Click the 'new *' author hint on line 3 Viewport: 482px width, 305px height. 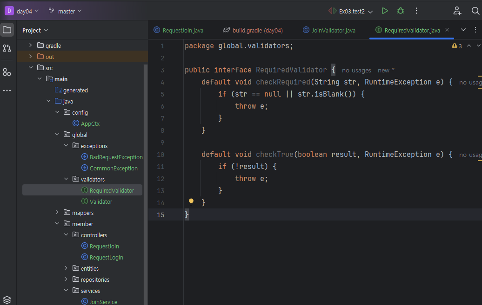click(x=386, y=70)
